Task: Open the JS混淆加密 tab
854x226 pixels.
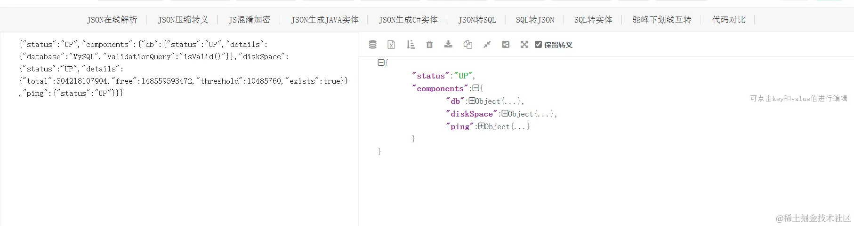Action: 249,20
